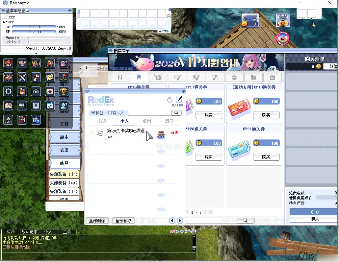Switch to the 退回 mail tab
The image size is (339, 262).
click(x=146, y=121)
